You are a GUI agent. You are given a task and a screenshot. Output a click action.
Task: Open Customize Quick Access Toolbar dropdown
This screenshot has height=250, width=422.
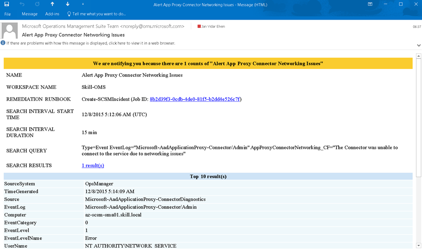[83, 4]
